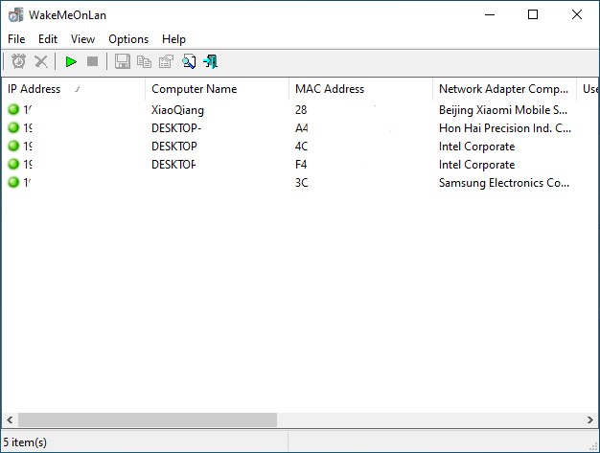600x453 pixels.
Task: Click the 5 item(s) status bar text
Action: [x=25, y=442]
